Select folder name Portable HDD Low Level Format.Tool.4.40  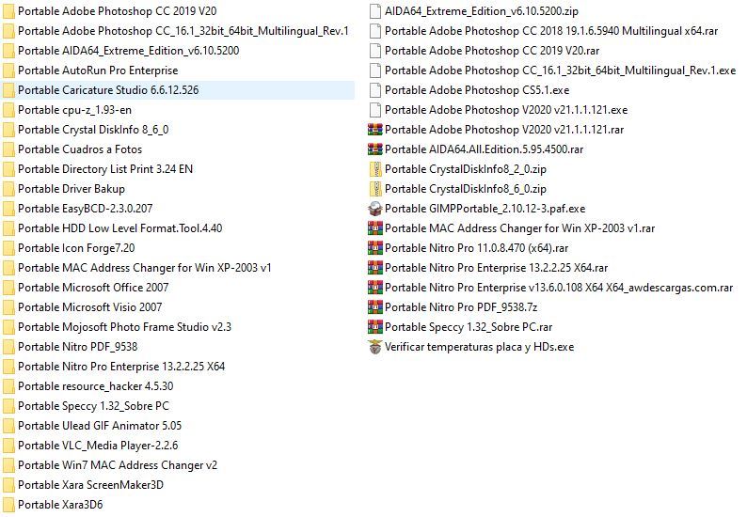coord(120,228)
